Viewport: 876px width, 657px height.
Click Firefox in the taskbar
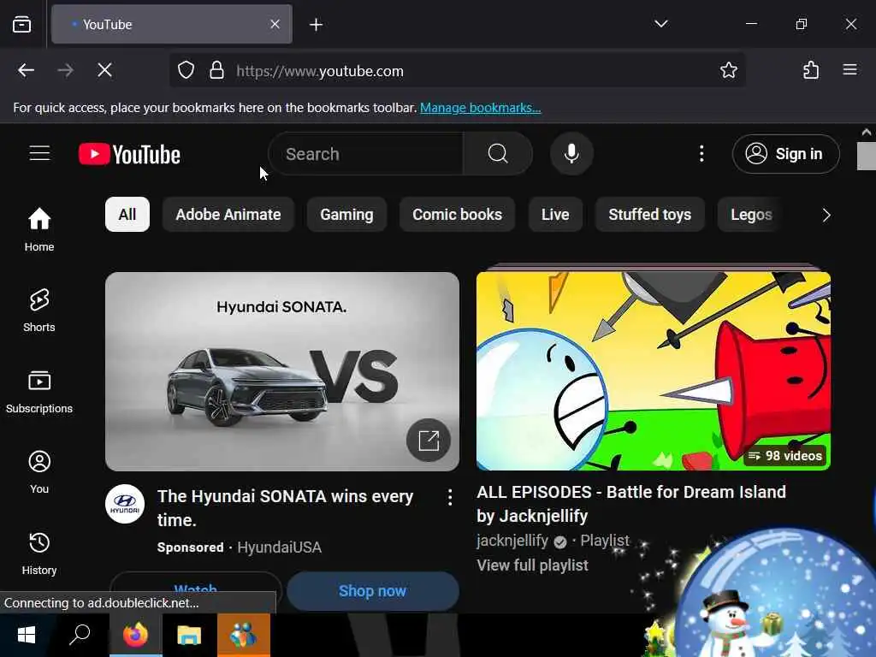(135, 636)
